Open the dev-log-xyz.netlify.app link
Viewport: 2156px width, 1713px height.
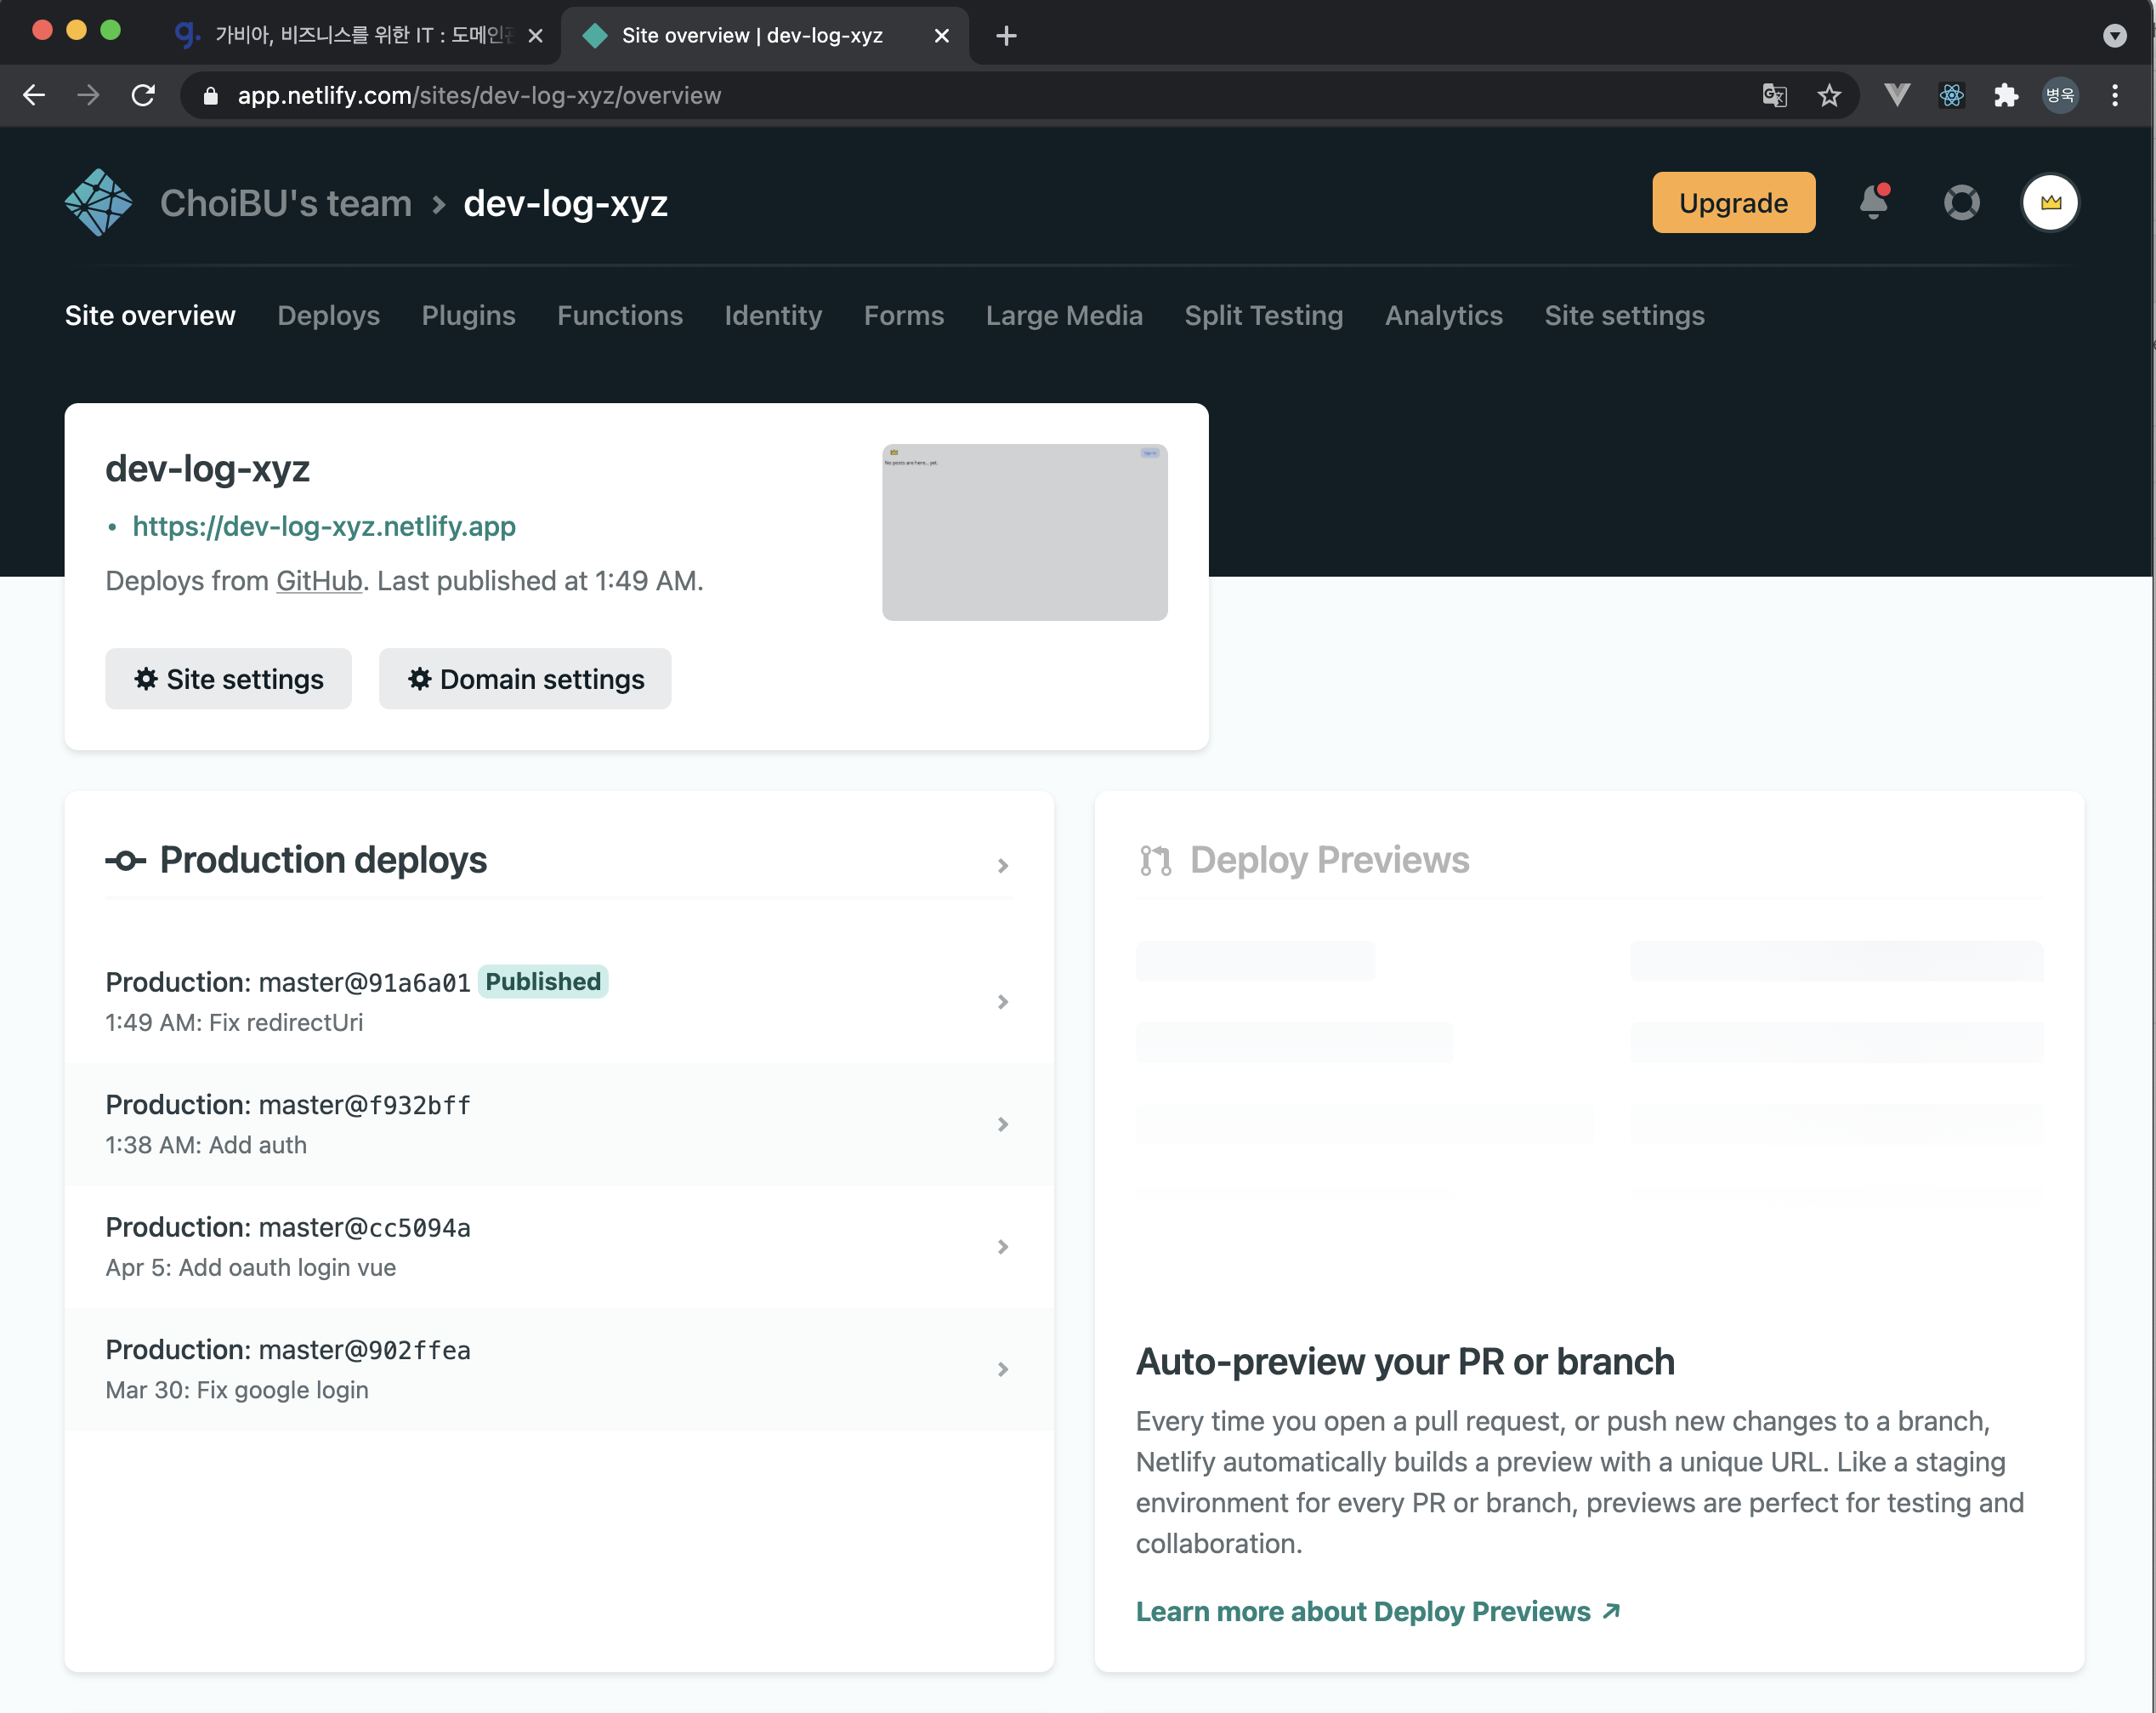[x=324, y=526]
